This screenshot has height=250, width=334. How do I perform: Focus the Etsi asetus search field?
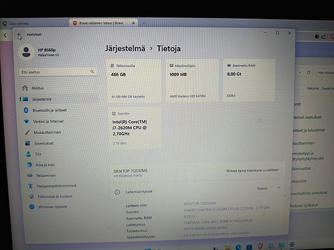[58, 72]
